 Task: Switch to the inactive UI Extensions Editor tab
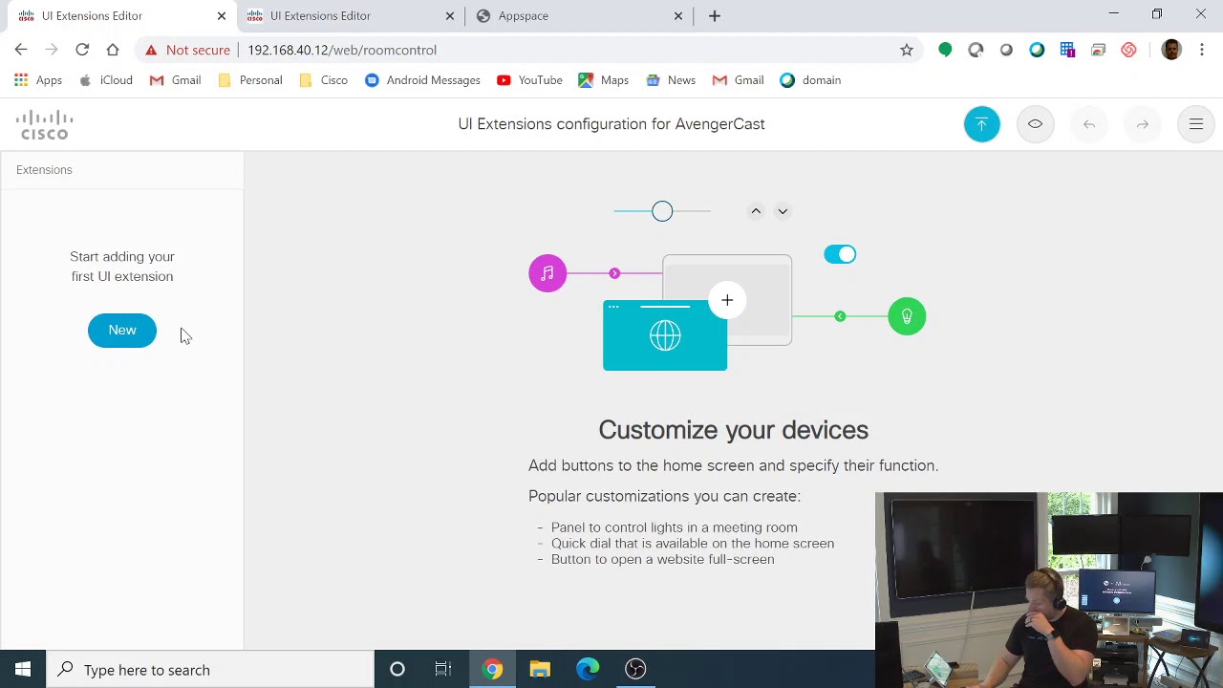click(x=348, y=15)
